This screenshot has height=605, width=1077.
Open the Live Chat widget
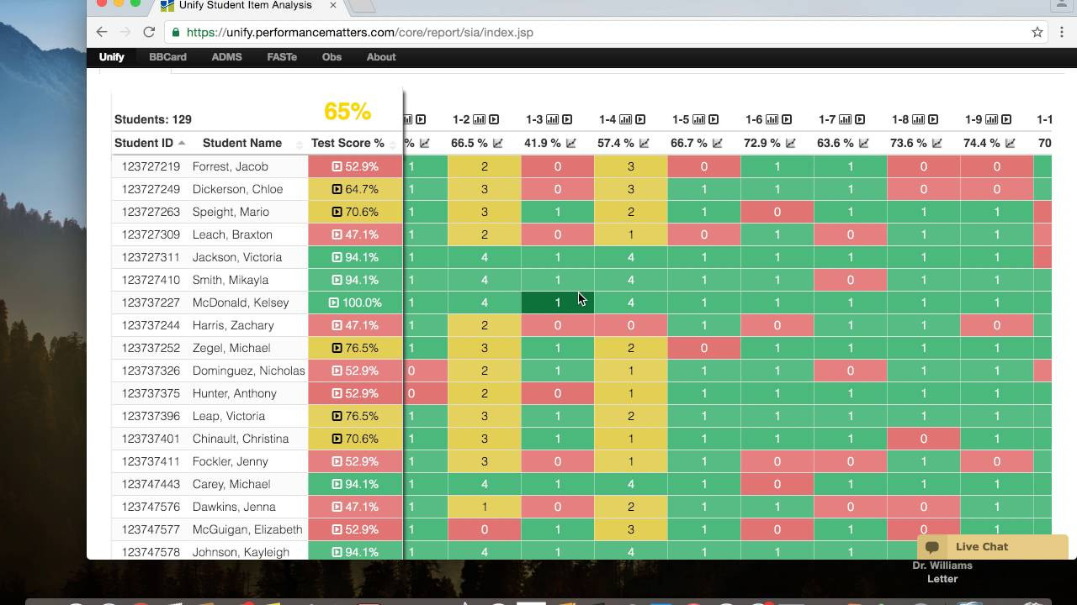click(x=993, y=547)
